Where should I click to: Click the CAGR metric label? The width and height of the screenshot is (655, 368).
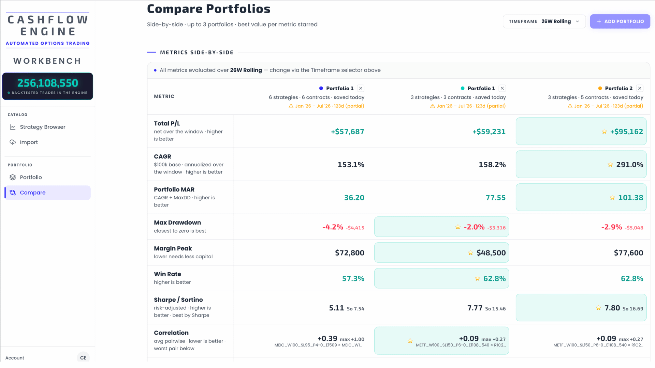coord(162,156)
